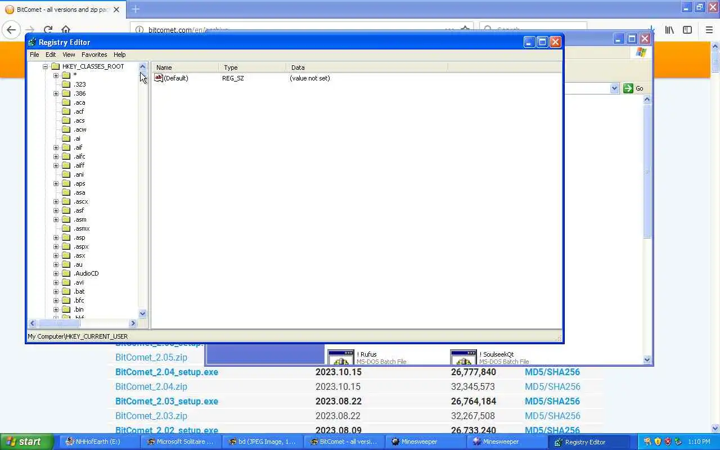This screenshot has width=720, height=450.
Task: Open the File menu in Registry Editor
Action: (x=34, y=55)
